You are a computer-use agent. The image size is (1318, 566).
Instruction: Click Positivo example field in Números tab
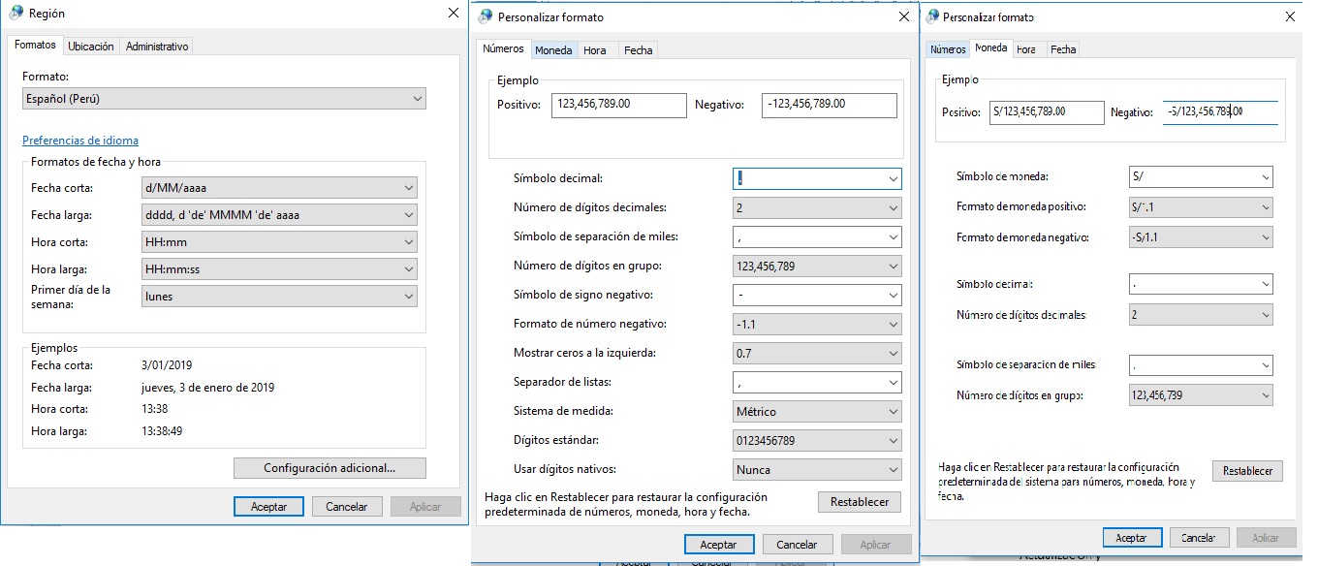[619, 105]
